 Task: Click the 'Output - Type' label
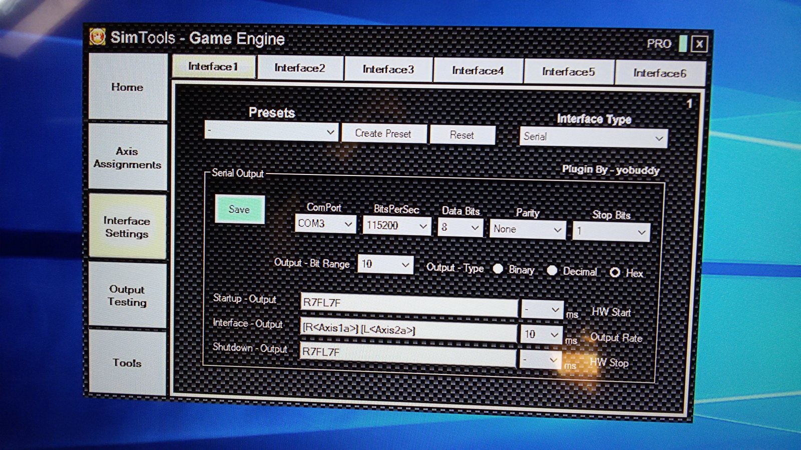[x=455, y=267]
